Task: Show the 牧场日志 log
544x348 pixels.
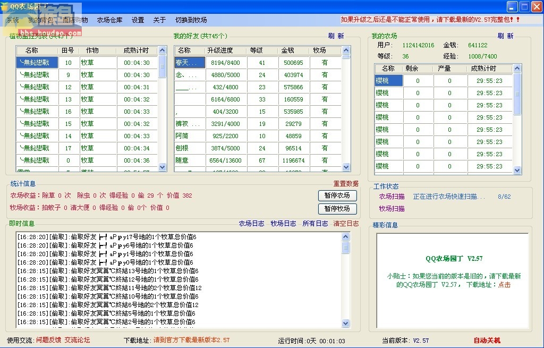Action: 284,224
